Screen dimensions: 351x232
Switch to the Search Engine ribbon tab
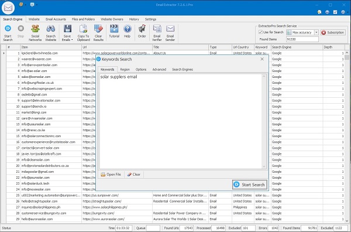coord(13,19)
